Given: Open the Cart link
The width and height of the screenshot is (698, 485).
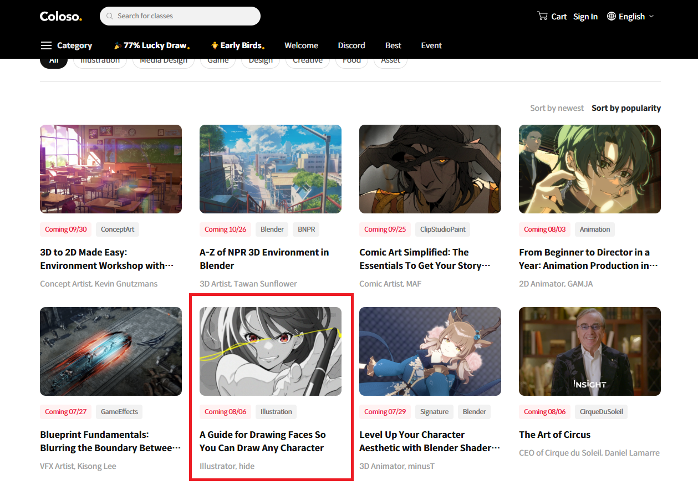Looking at the screenshot, I should [x=552, y=17].
